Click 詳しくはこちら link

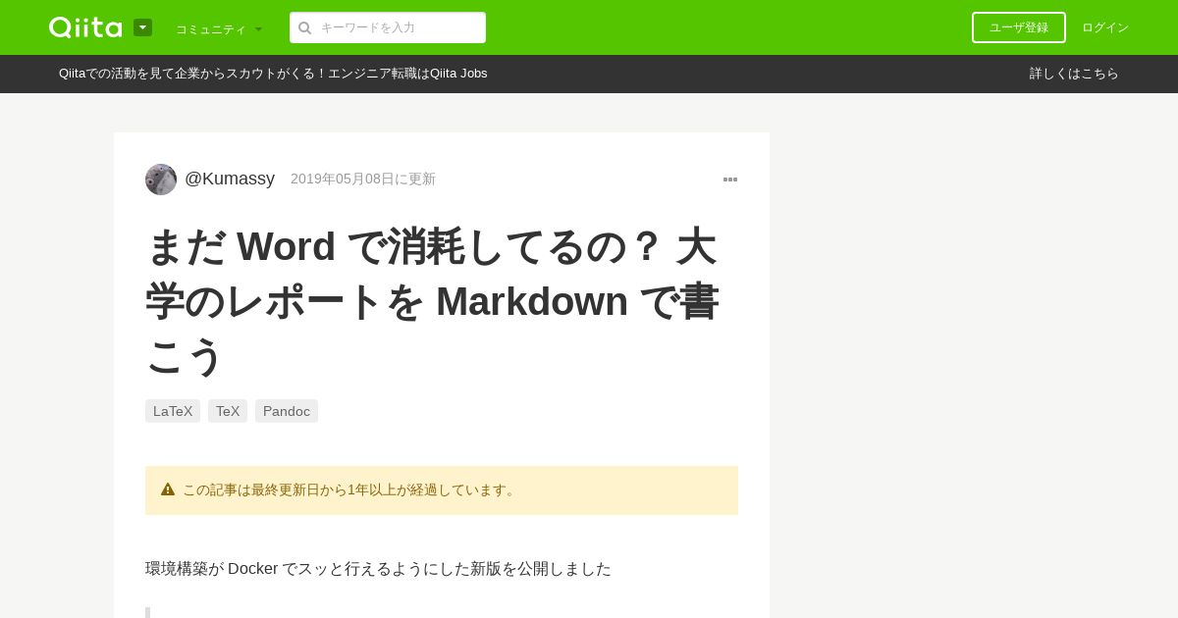click(x=1074, y=74)
